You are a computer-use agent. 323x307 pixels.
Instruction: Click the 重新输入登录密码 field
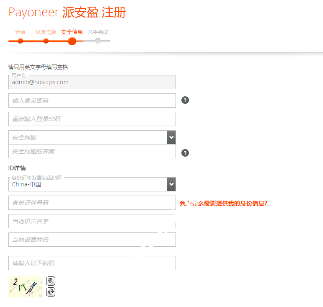[92, 119]
